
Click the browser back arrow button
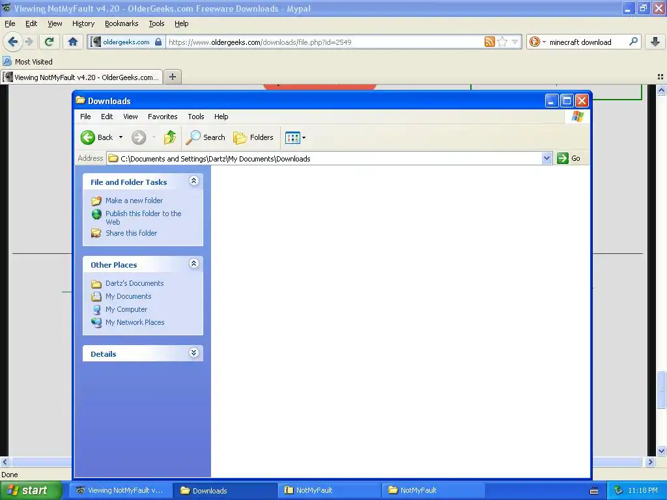(x=12, y=42)
